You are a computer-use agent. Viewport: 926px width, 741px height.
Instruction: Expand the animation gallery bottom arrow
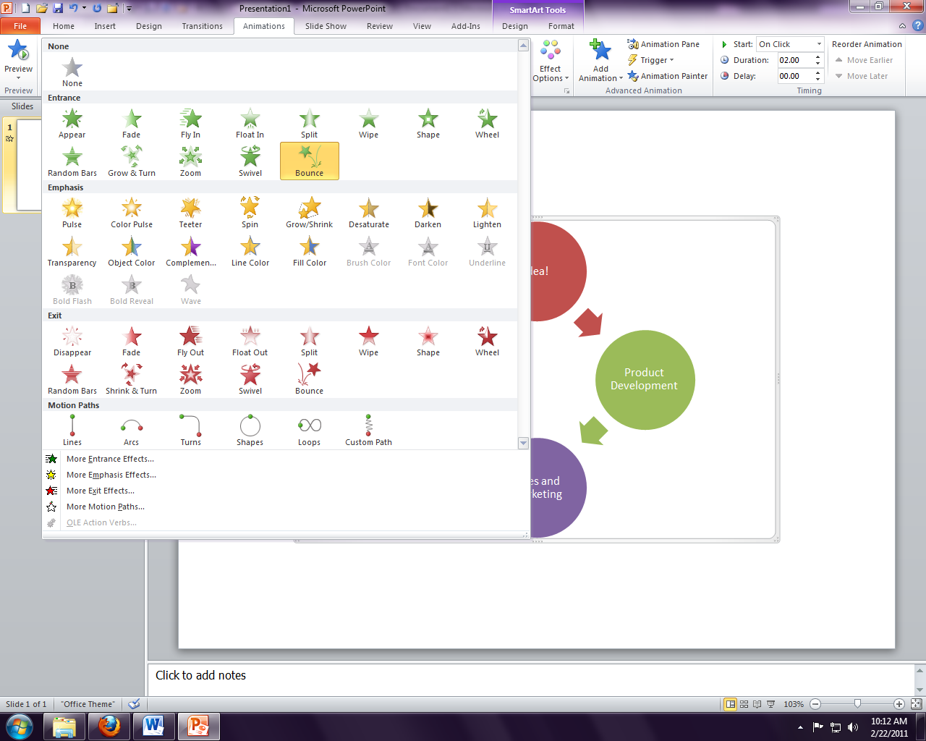pos(524,443)
